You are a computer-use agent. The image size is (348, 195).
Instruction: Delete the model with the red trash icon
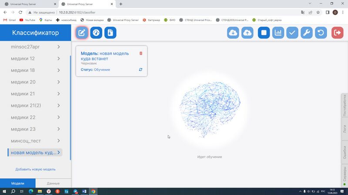tap(141, 53)
